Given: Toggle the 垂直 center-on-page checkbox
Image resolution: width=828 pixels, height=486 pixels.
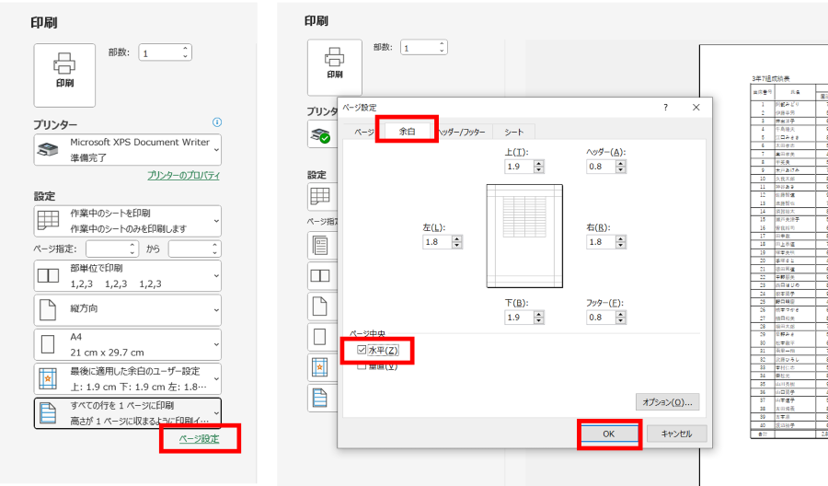Looking at the screenshot, I should tap(362, 365).
